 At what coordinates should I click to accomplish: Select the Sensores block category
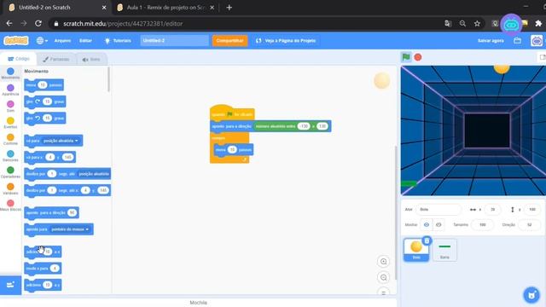tap(10, 156)
